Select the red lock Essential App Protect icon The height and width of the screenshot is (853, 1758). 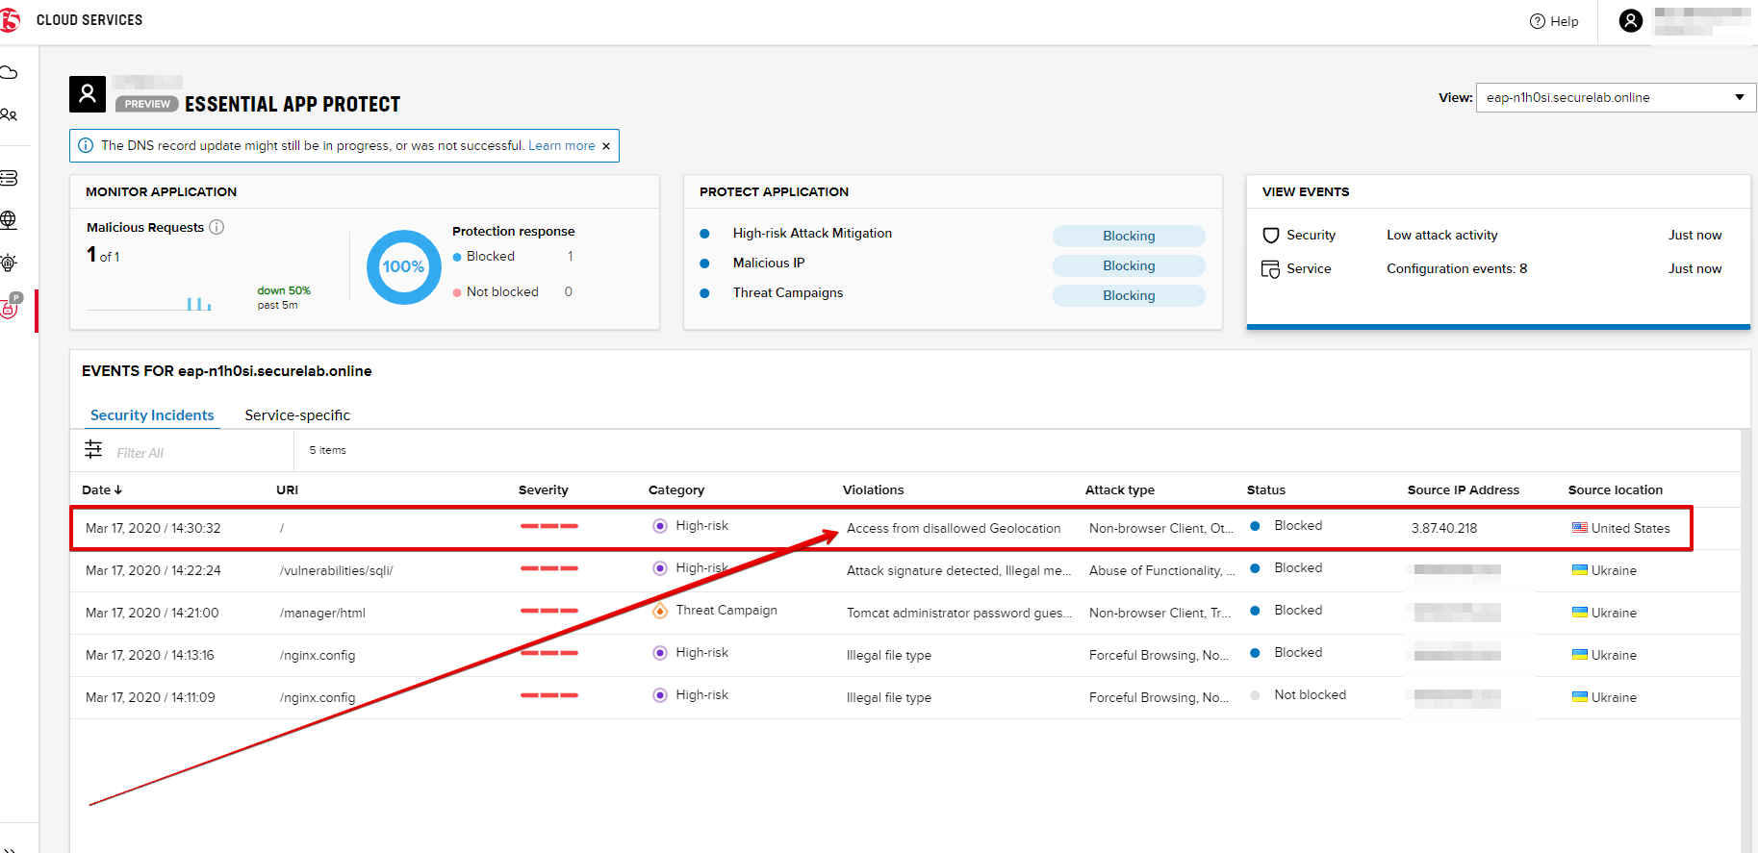(x=10, y=308)
